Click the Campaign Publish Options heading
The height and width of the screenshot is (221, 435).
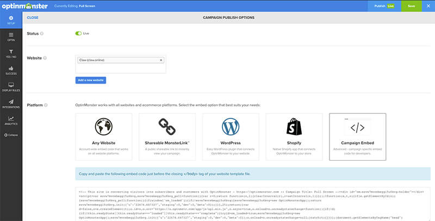pos(228,17)
